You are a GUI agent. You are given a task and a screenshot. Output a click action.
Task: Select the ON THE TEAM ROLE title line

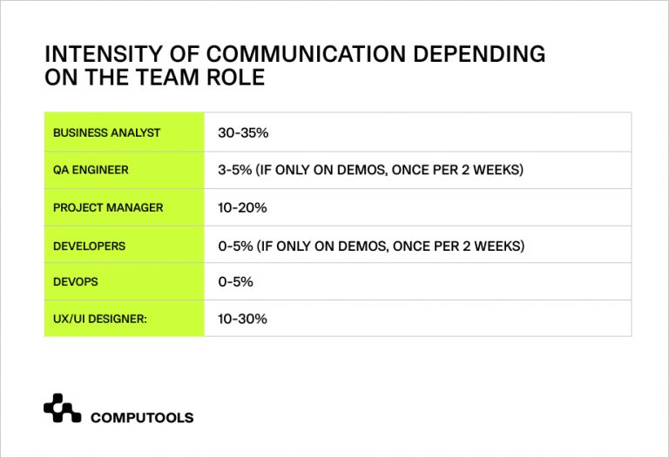(x=154, y=77)
